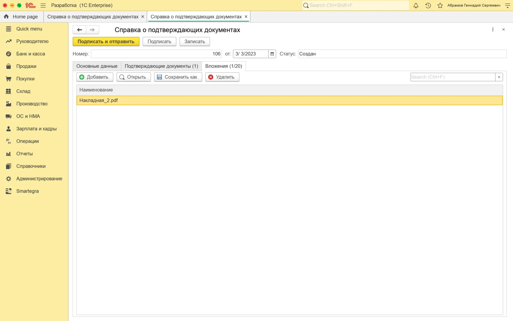Screen dimensions: 513x321
Task: Navigate back with the left arrow
Action: (x=79, y=30)
